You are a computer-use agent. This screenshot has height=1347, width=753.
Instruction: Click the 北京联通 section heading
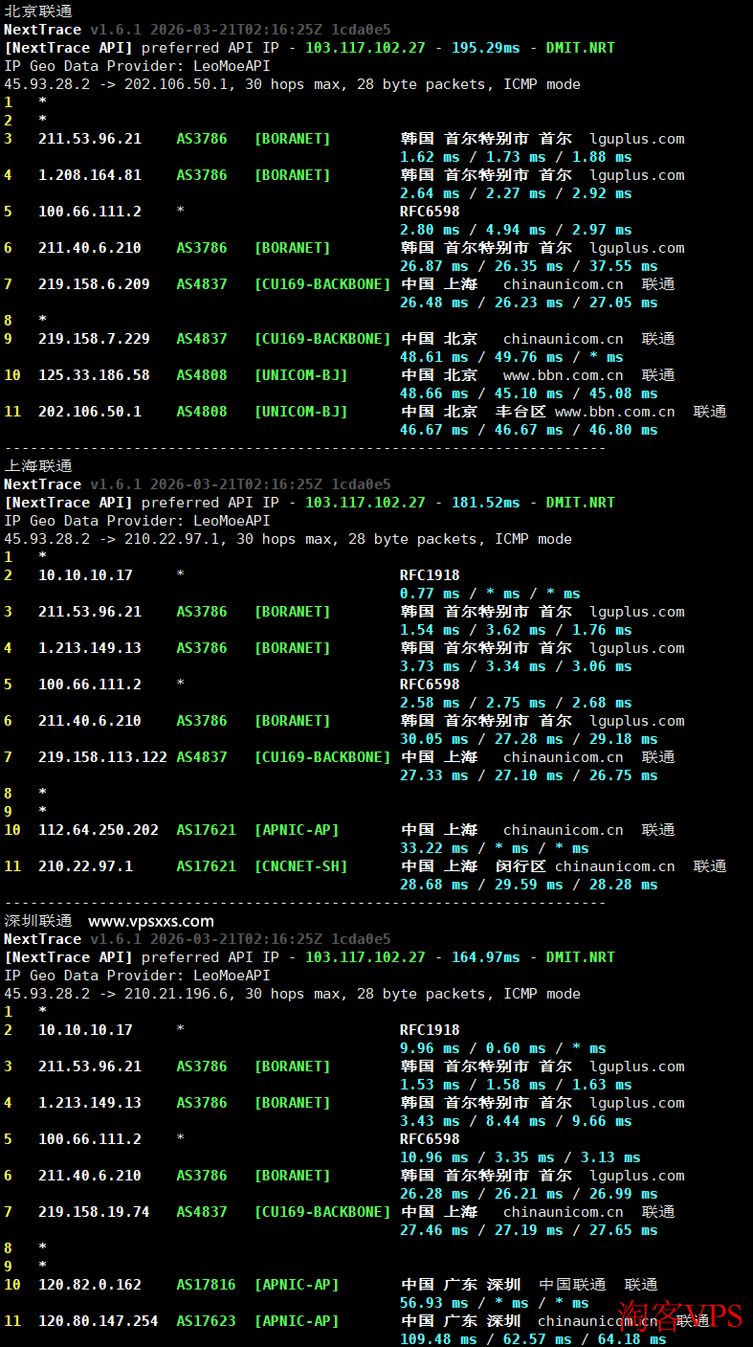click(x=38, y=11)
